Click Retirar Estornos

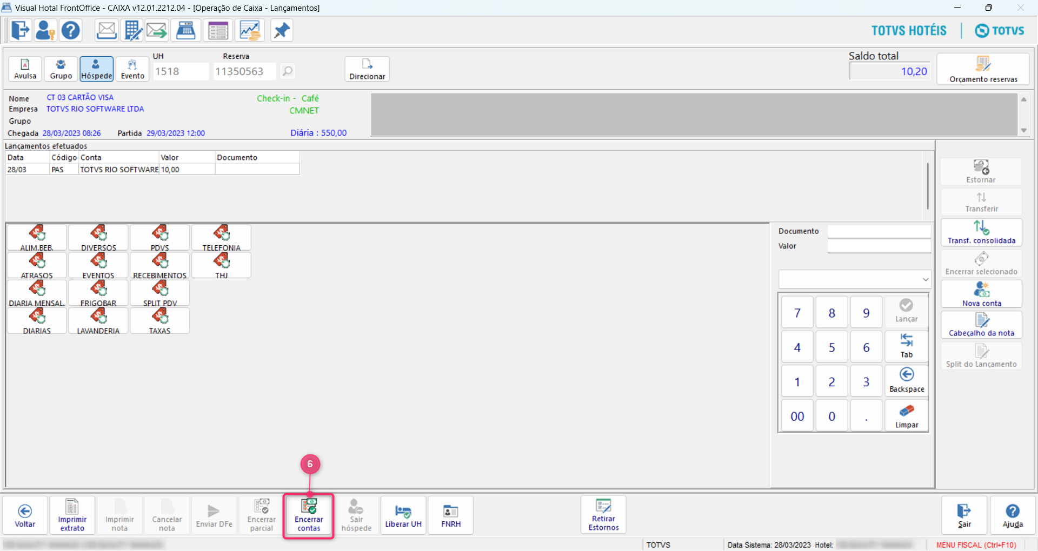[603, 515]
